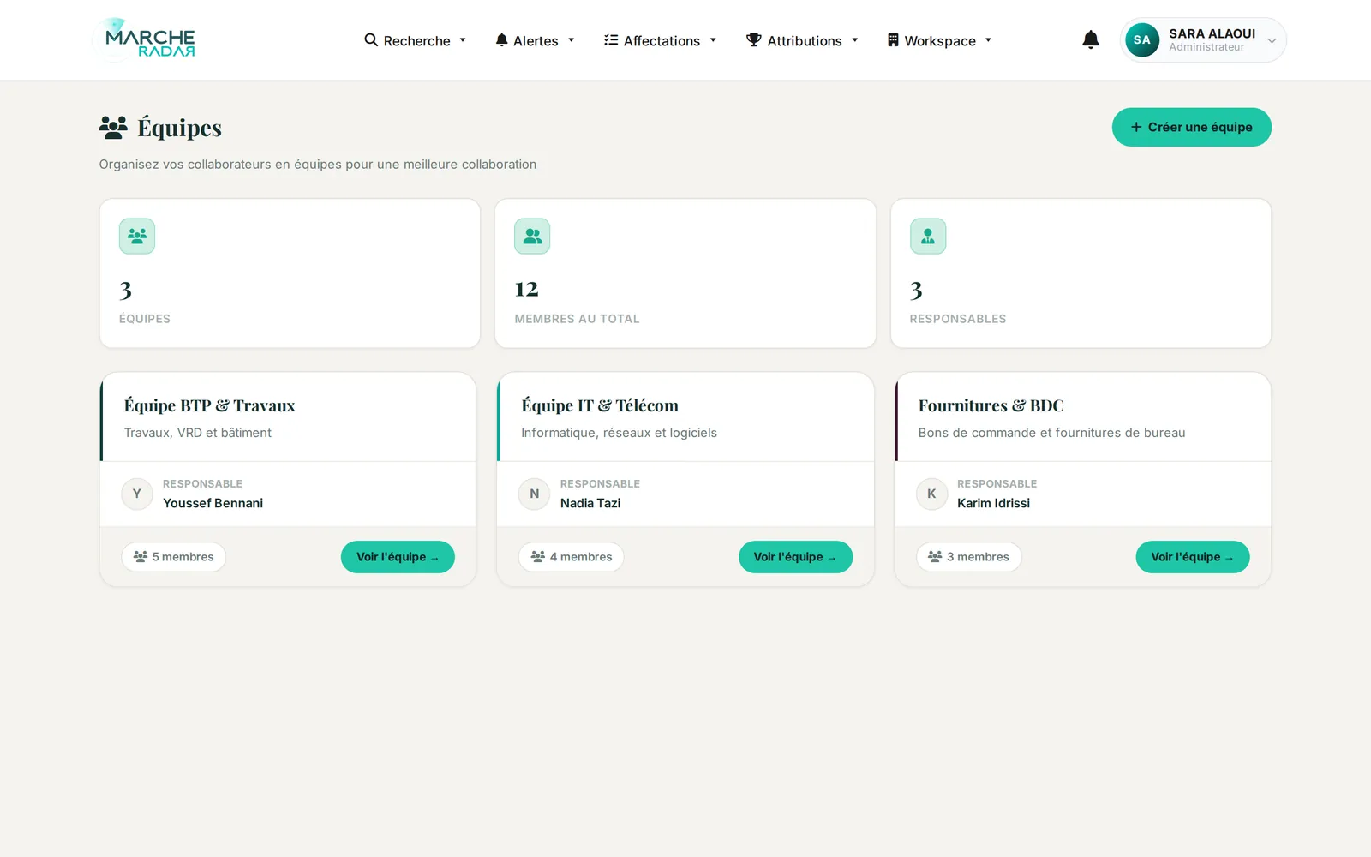Click the total members card icon
Image resolution: width=1371 pixels, height=857 pixels.
532,236
